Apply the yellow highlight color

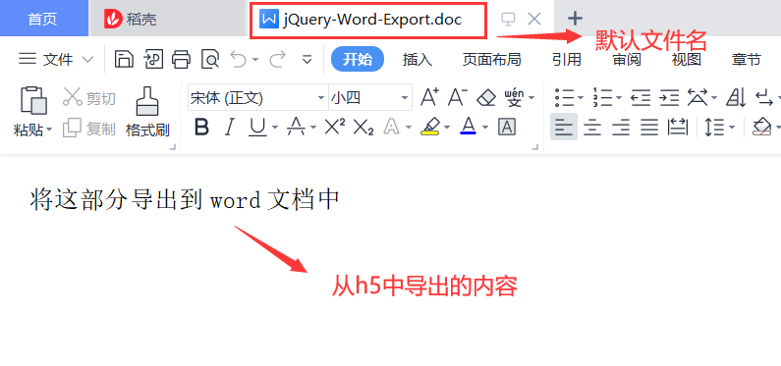[x=430, y=128]
